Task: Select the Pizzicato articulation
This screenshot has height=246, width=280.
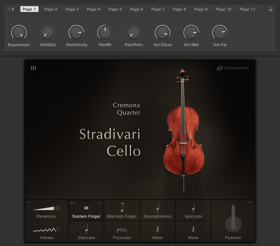Action: coord(122,232)
